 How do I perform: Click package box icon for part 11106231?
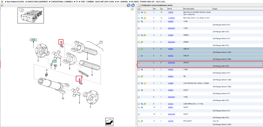(x=145, y=18)
